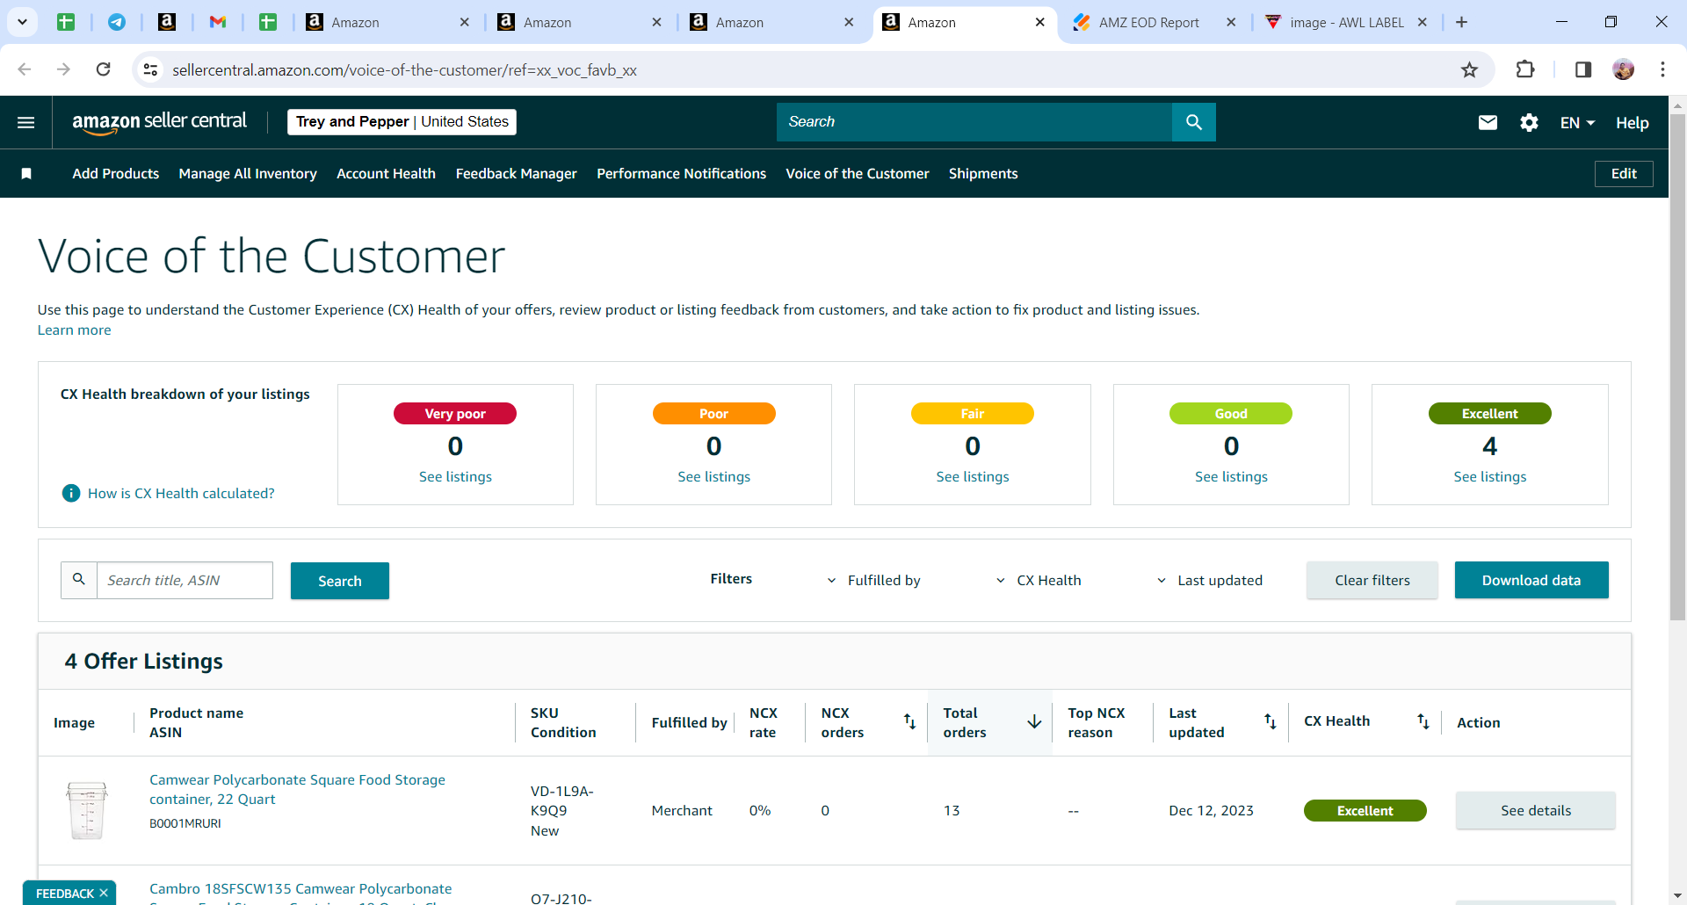Go to Manage All Inventory
This screenshot has width=1687, height=905.
(x=248, y=174)
